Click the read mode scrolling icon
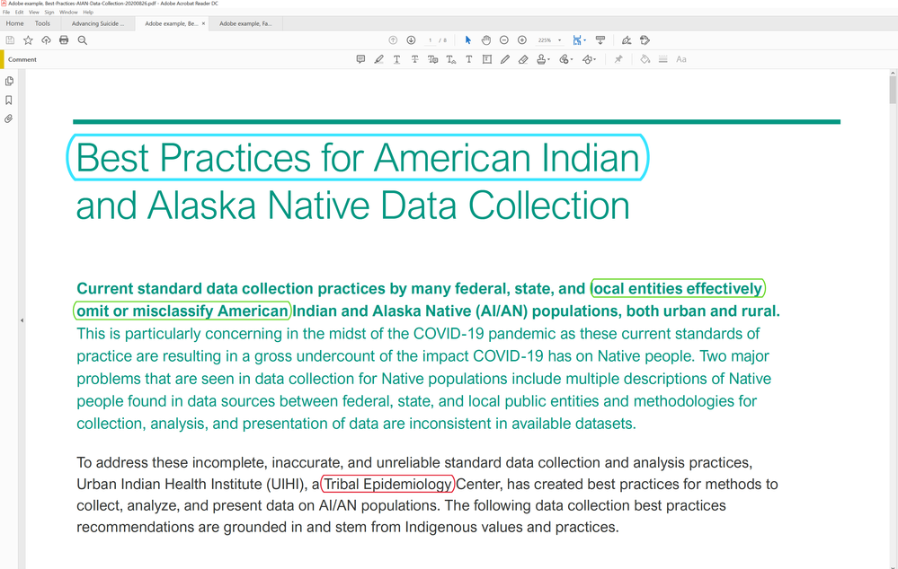The height and width of the screenshot is (569, 898). pos(600,40)
